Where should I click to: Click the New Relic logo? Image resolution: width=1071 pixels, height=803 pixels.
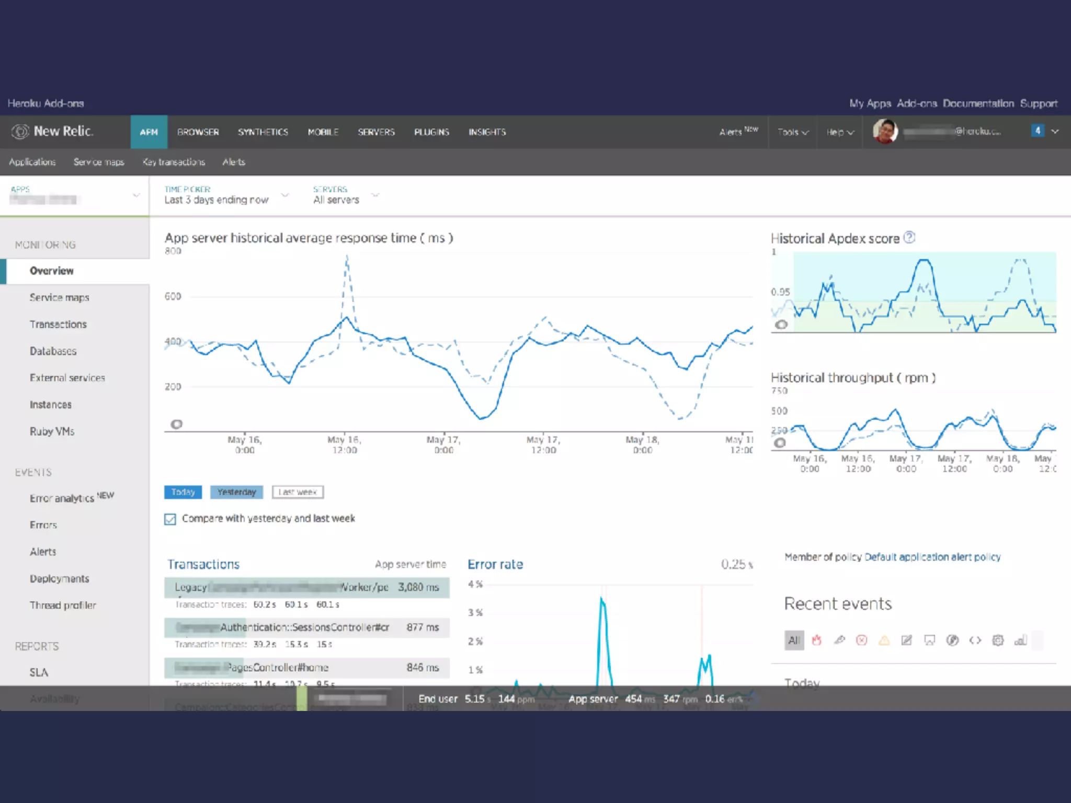(x=52, y=131)
